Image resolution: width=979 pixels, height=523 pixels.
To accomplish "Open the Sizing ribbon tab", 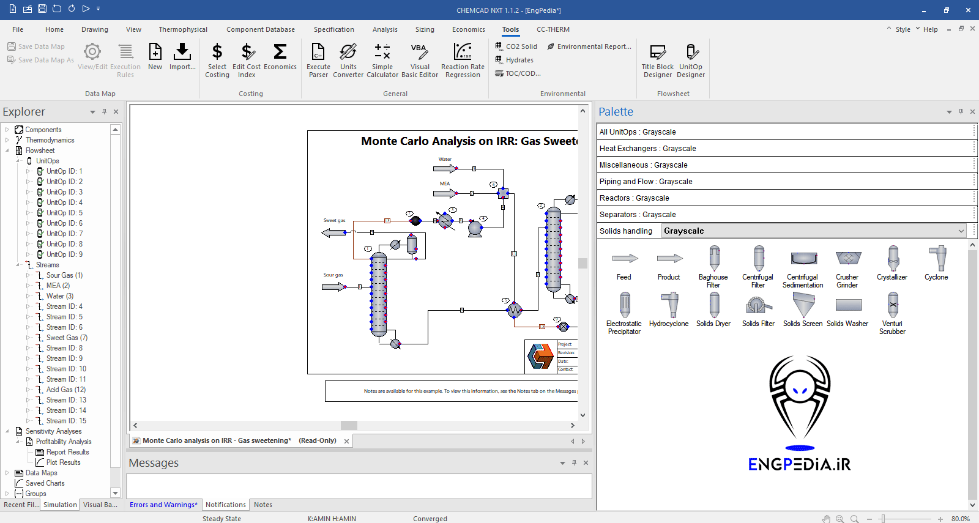I will 425,29.
